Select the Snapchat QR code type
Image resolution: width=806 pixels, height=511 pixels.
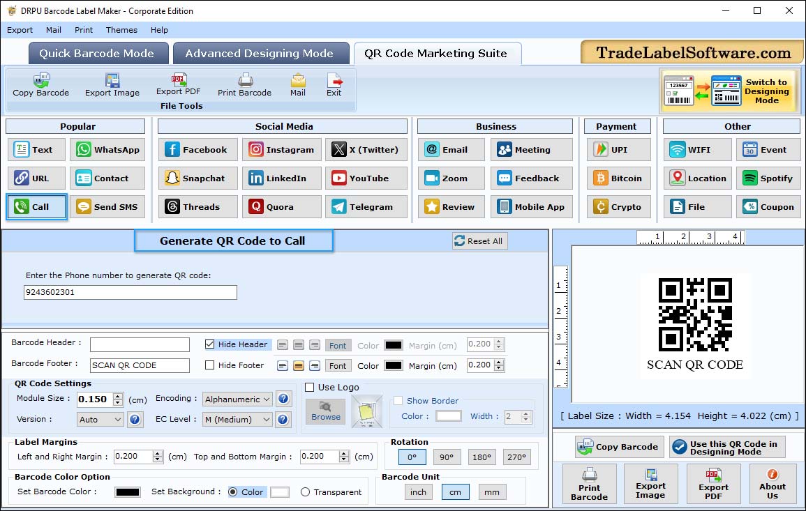pyautogui.click(x=198, y=178)
